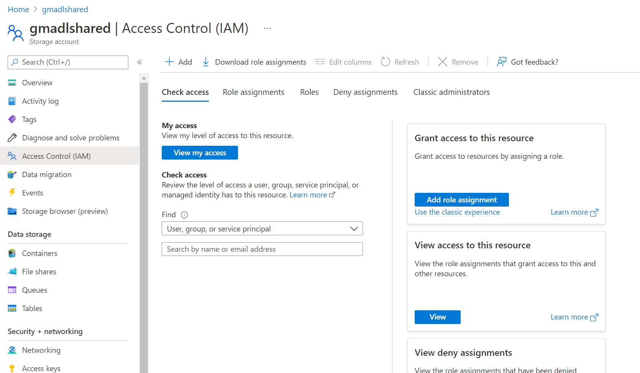Switch to Check access tab
Viewport: 640px width, 373px height.
[x=185, y=92]
